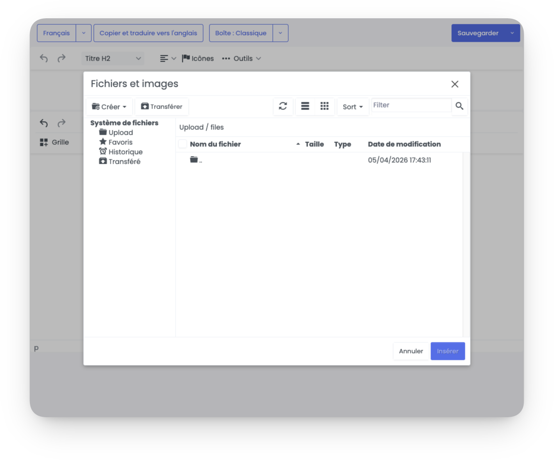This screenshot has height=460, width=554.
Task: Open the parent folder '..' entry
Action: point(196,160)
